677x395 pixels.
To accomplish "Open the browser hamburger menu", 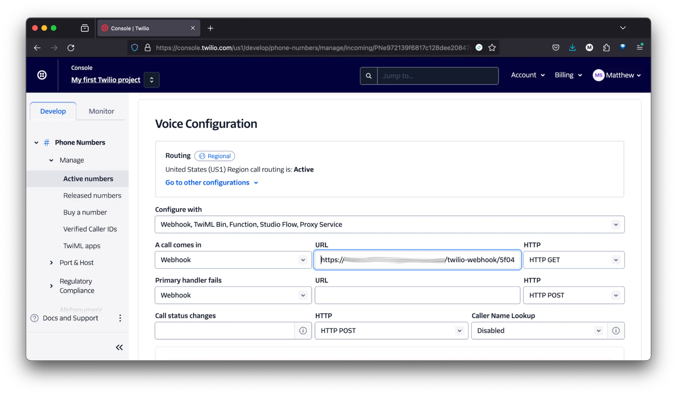I will [640, 47].
